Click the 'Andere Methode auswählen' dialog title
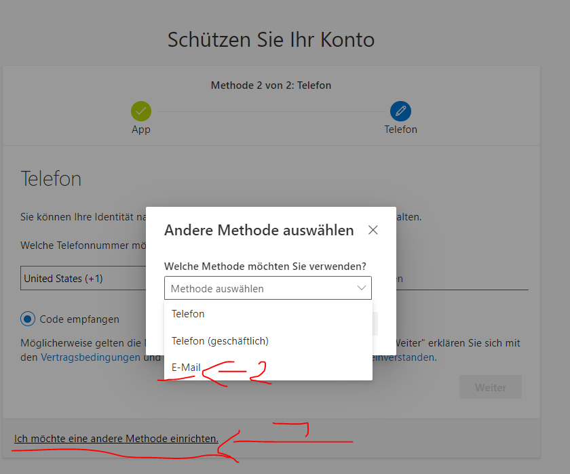 click(259, 231)
